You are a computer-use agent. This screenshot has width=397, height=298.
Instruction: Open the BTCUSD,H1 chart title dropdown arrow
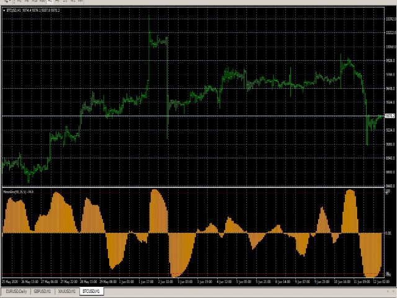(4, 11)
